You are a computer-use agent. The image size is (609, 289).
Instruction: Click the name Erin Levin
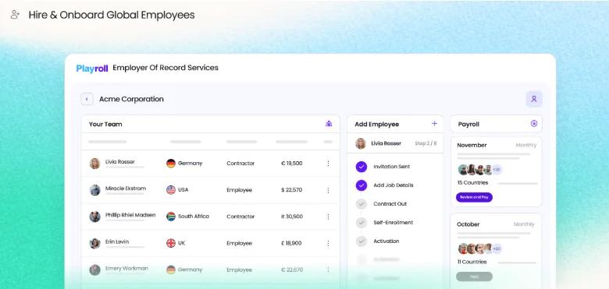tap(117, 241)
